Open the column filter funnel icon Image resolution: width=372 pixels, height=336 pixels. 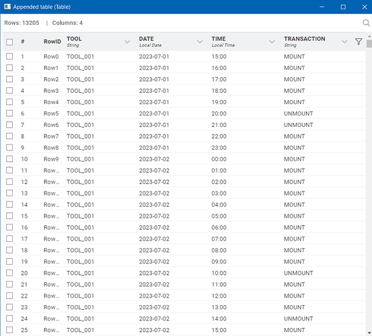pos(359,42)
